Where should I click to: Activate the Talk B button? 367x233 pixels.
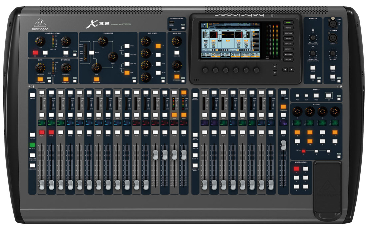pyautogui.click(x=333, y=77)
